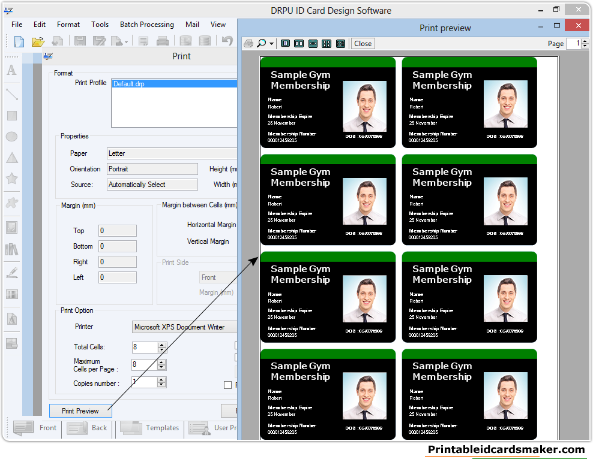This screenshot has height=459, width=593.
Task: Select the Text tool in left sidebar
Action: tap(12, 70)
